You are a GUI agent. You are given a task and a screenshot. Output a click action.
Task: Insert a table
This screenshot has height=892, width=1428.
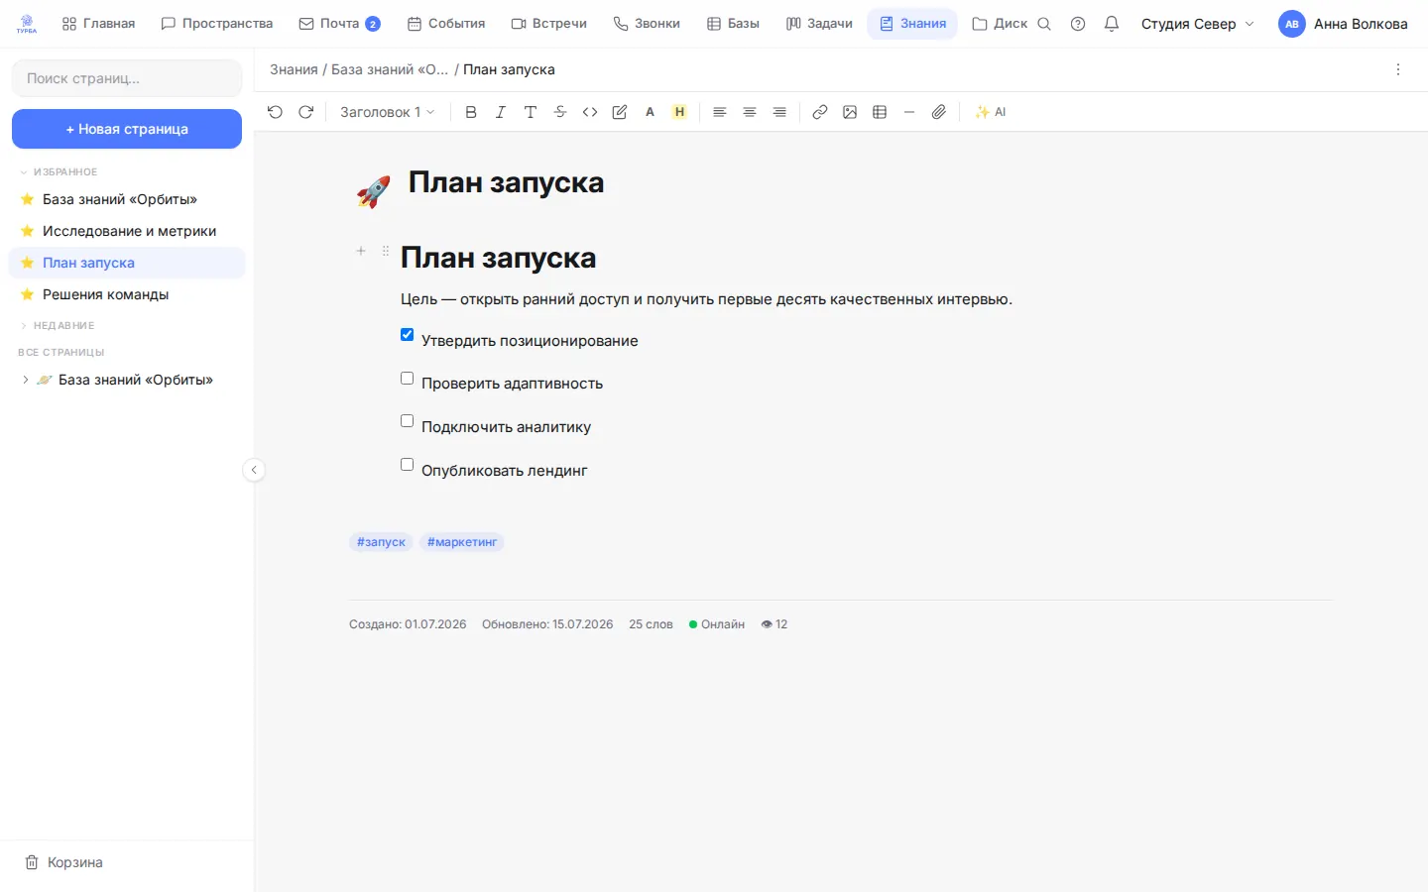pos(880,112)
